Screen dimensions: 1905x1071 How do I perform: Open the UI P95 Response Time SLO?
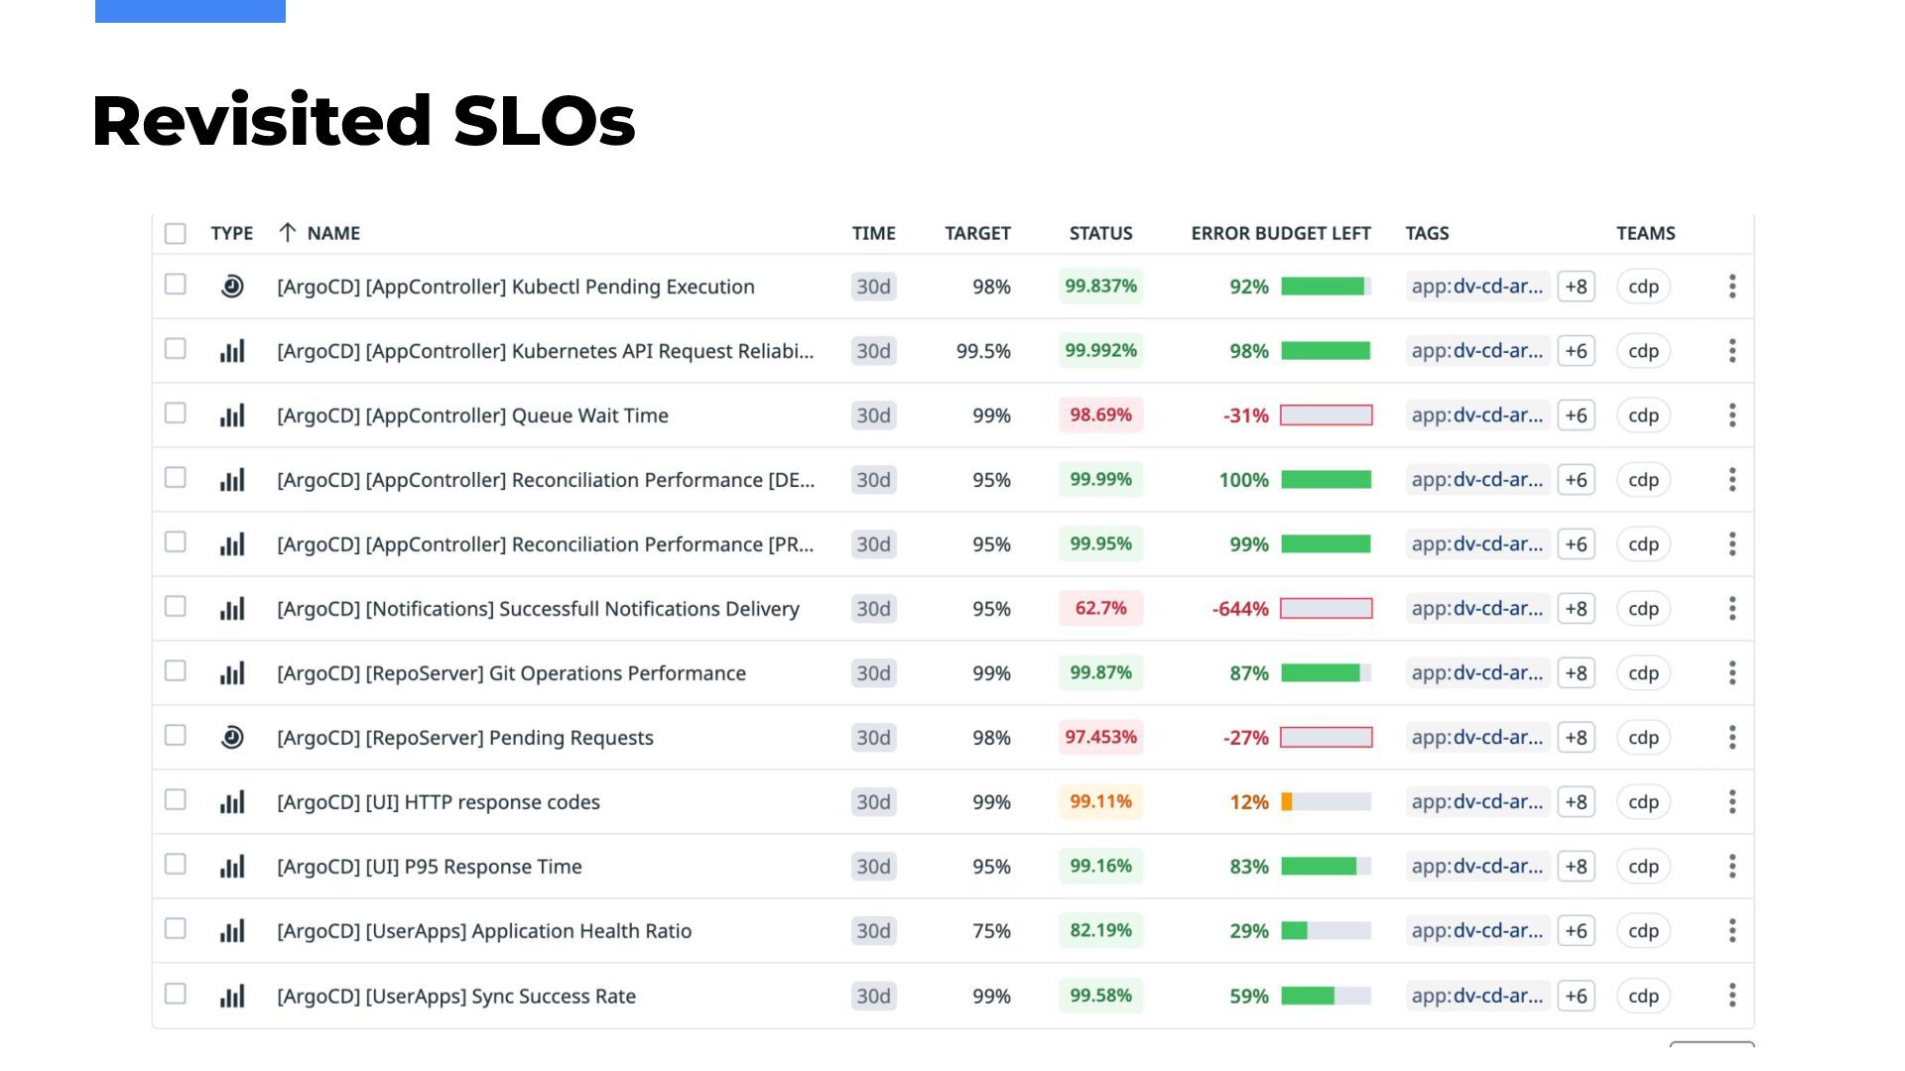coord(430,867)
